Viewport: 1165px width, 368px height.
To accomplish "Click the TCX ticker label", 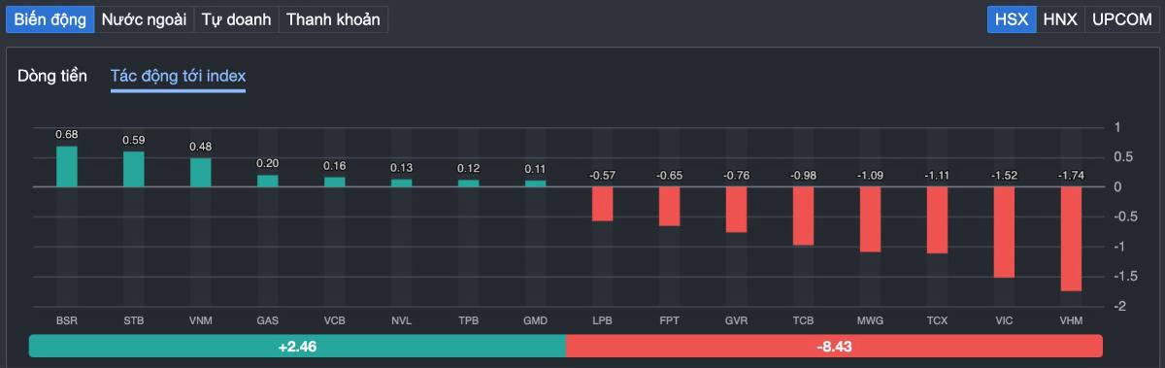I will coord(938,320).
